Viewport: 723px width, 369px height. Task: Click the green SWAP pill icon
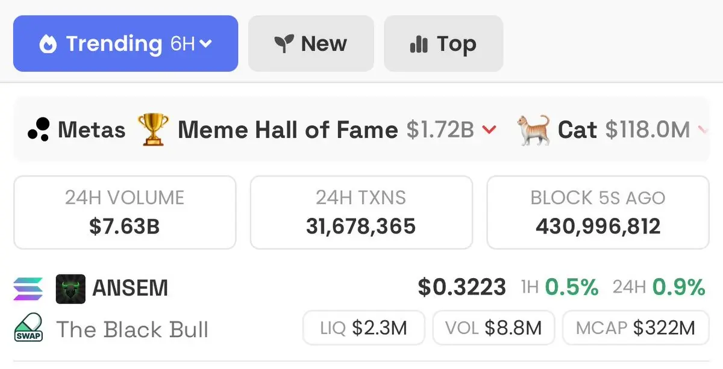(28, 329)
